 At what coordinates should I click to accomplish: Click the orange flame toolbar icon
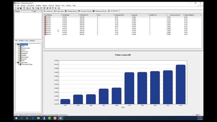coord(55,8)
